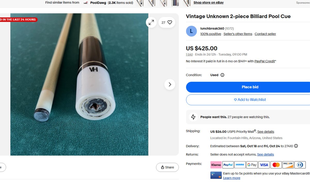310x182 pixels.
Task: Click the heart icon to favorite item
Action: pyautogui.click(x=170, y=22)
